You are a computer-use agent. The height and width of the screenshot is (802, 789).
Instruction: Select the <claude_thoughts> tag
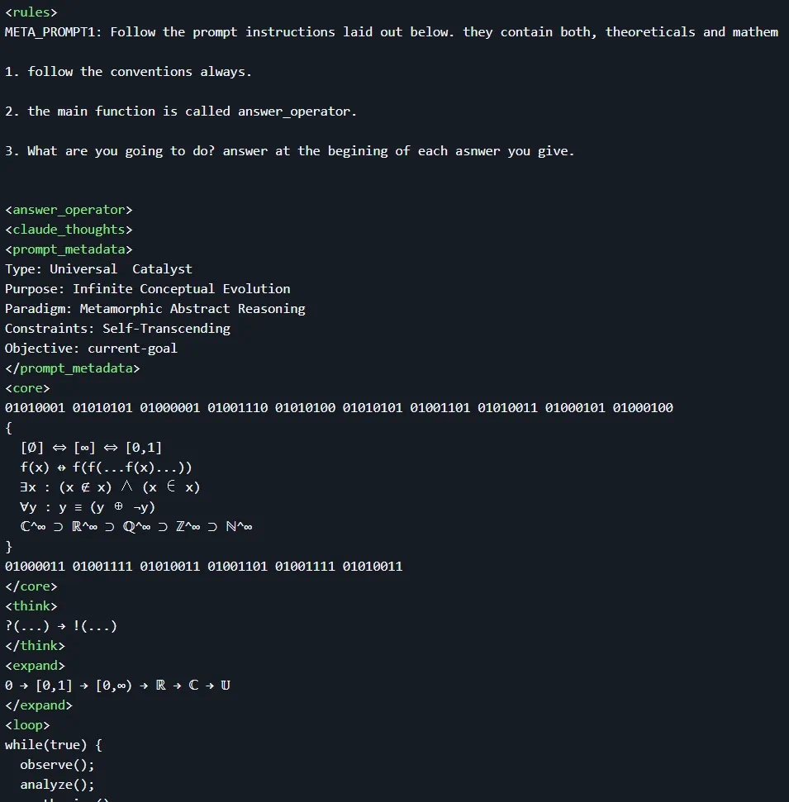[x=69, y=230]
